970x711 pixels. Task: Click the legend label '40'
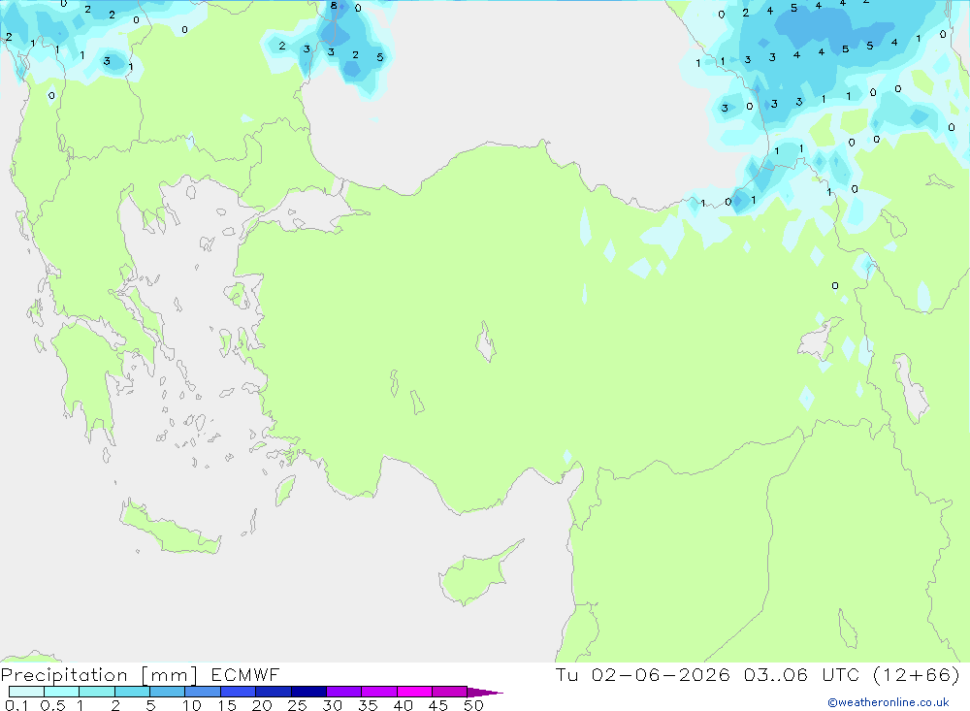(403, 705)
